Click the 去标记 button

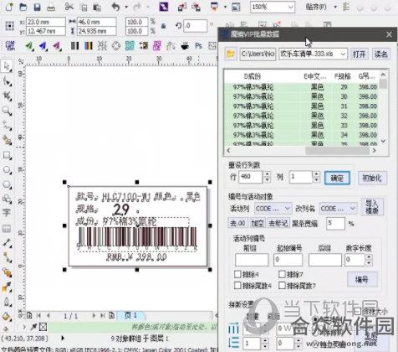coord(278,223)
